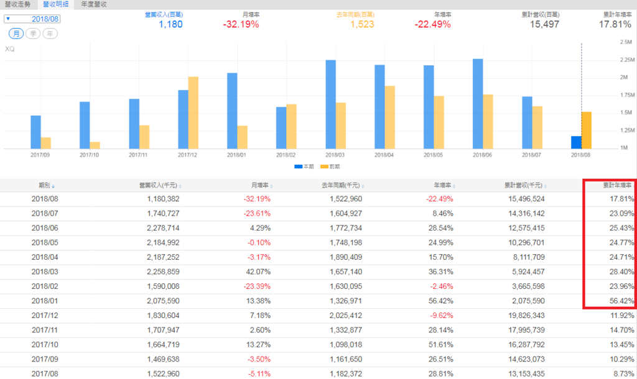Sort table by 累計營收(千元) column

[x=525, y=185]
